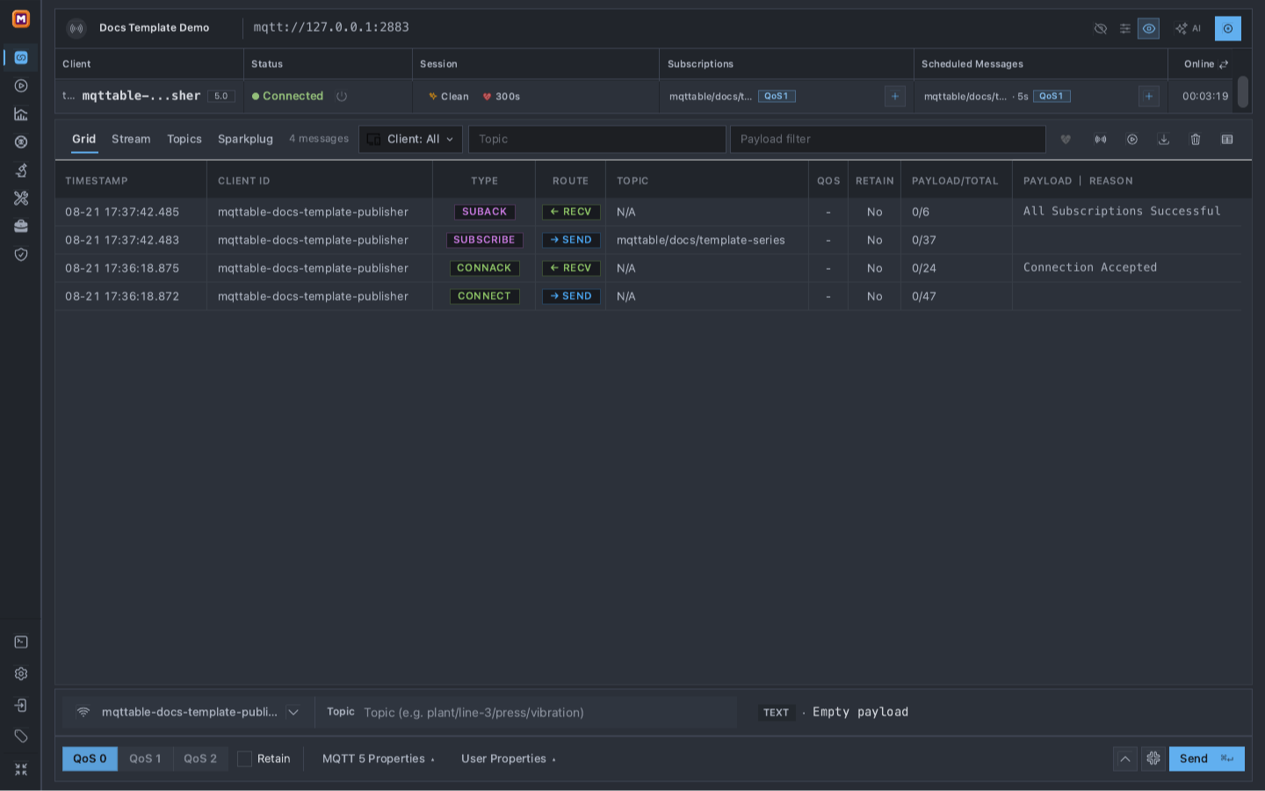The image size is (1265, 791).
Task: Click the collapse arrows sidebar icon
Action: pyautogui.click(x=21, y=769)
